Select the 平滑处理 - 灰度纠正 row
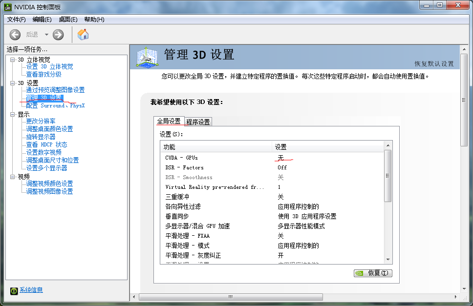The image size is (473, 306). point(272,256)
